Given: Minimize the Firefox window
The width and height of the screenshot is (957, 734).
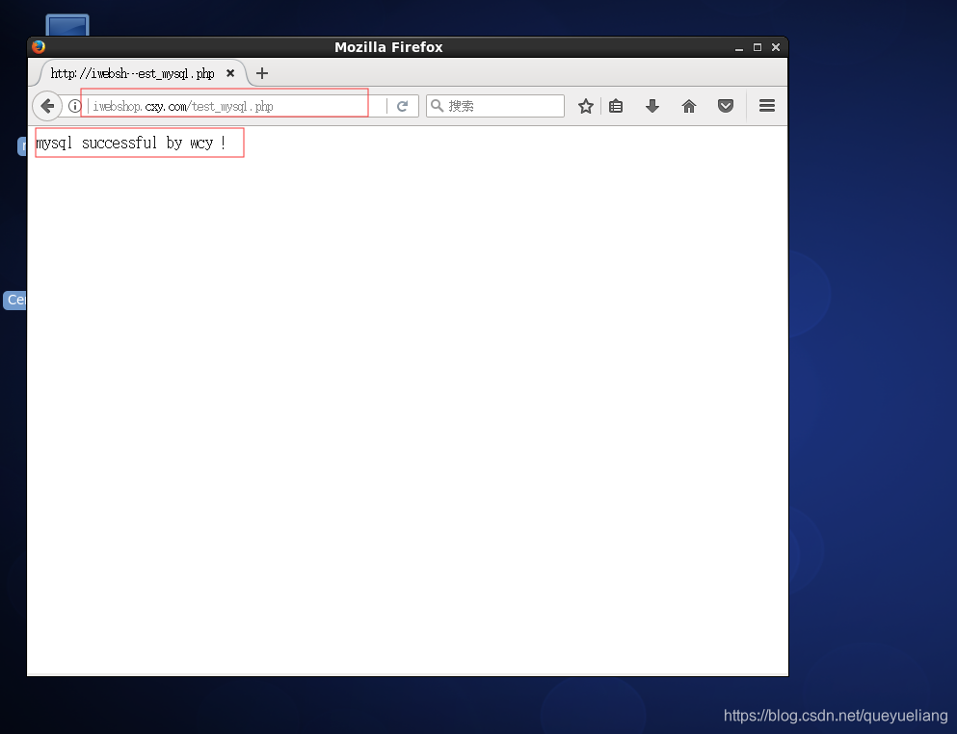Looking at the screenshot, I should coord(739,47).
